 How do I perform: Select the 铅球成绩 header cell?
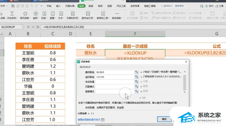pyautogui.click(x=53, y=46)
